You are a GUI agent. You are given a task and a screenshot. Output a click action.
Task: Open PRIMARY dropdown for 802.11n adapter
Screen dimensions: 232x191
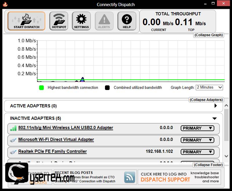[x=197, y=128]
